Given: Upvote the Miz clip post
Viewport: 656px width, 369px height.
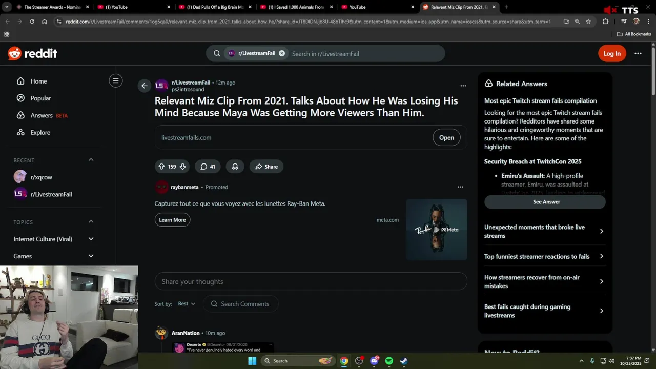Looking at the screenshot, I should pos(162,167).
